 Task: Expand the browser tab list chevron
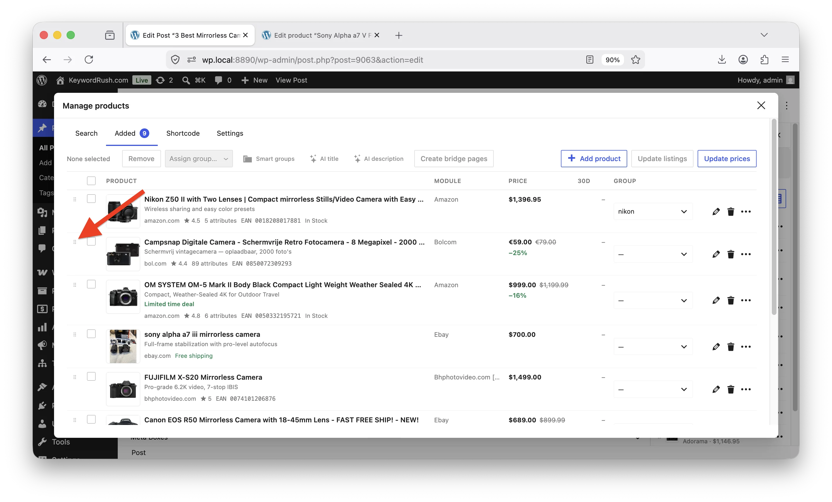[764, 35]
